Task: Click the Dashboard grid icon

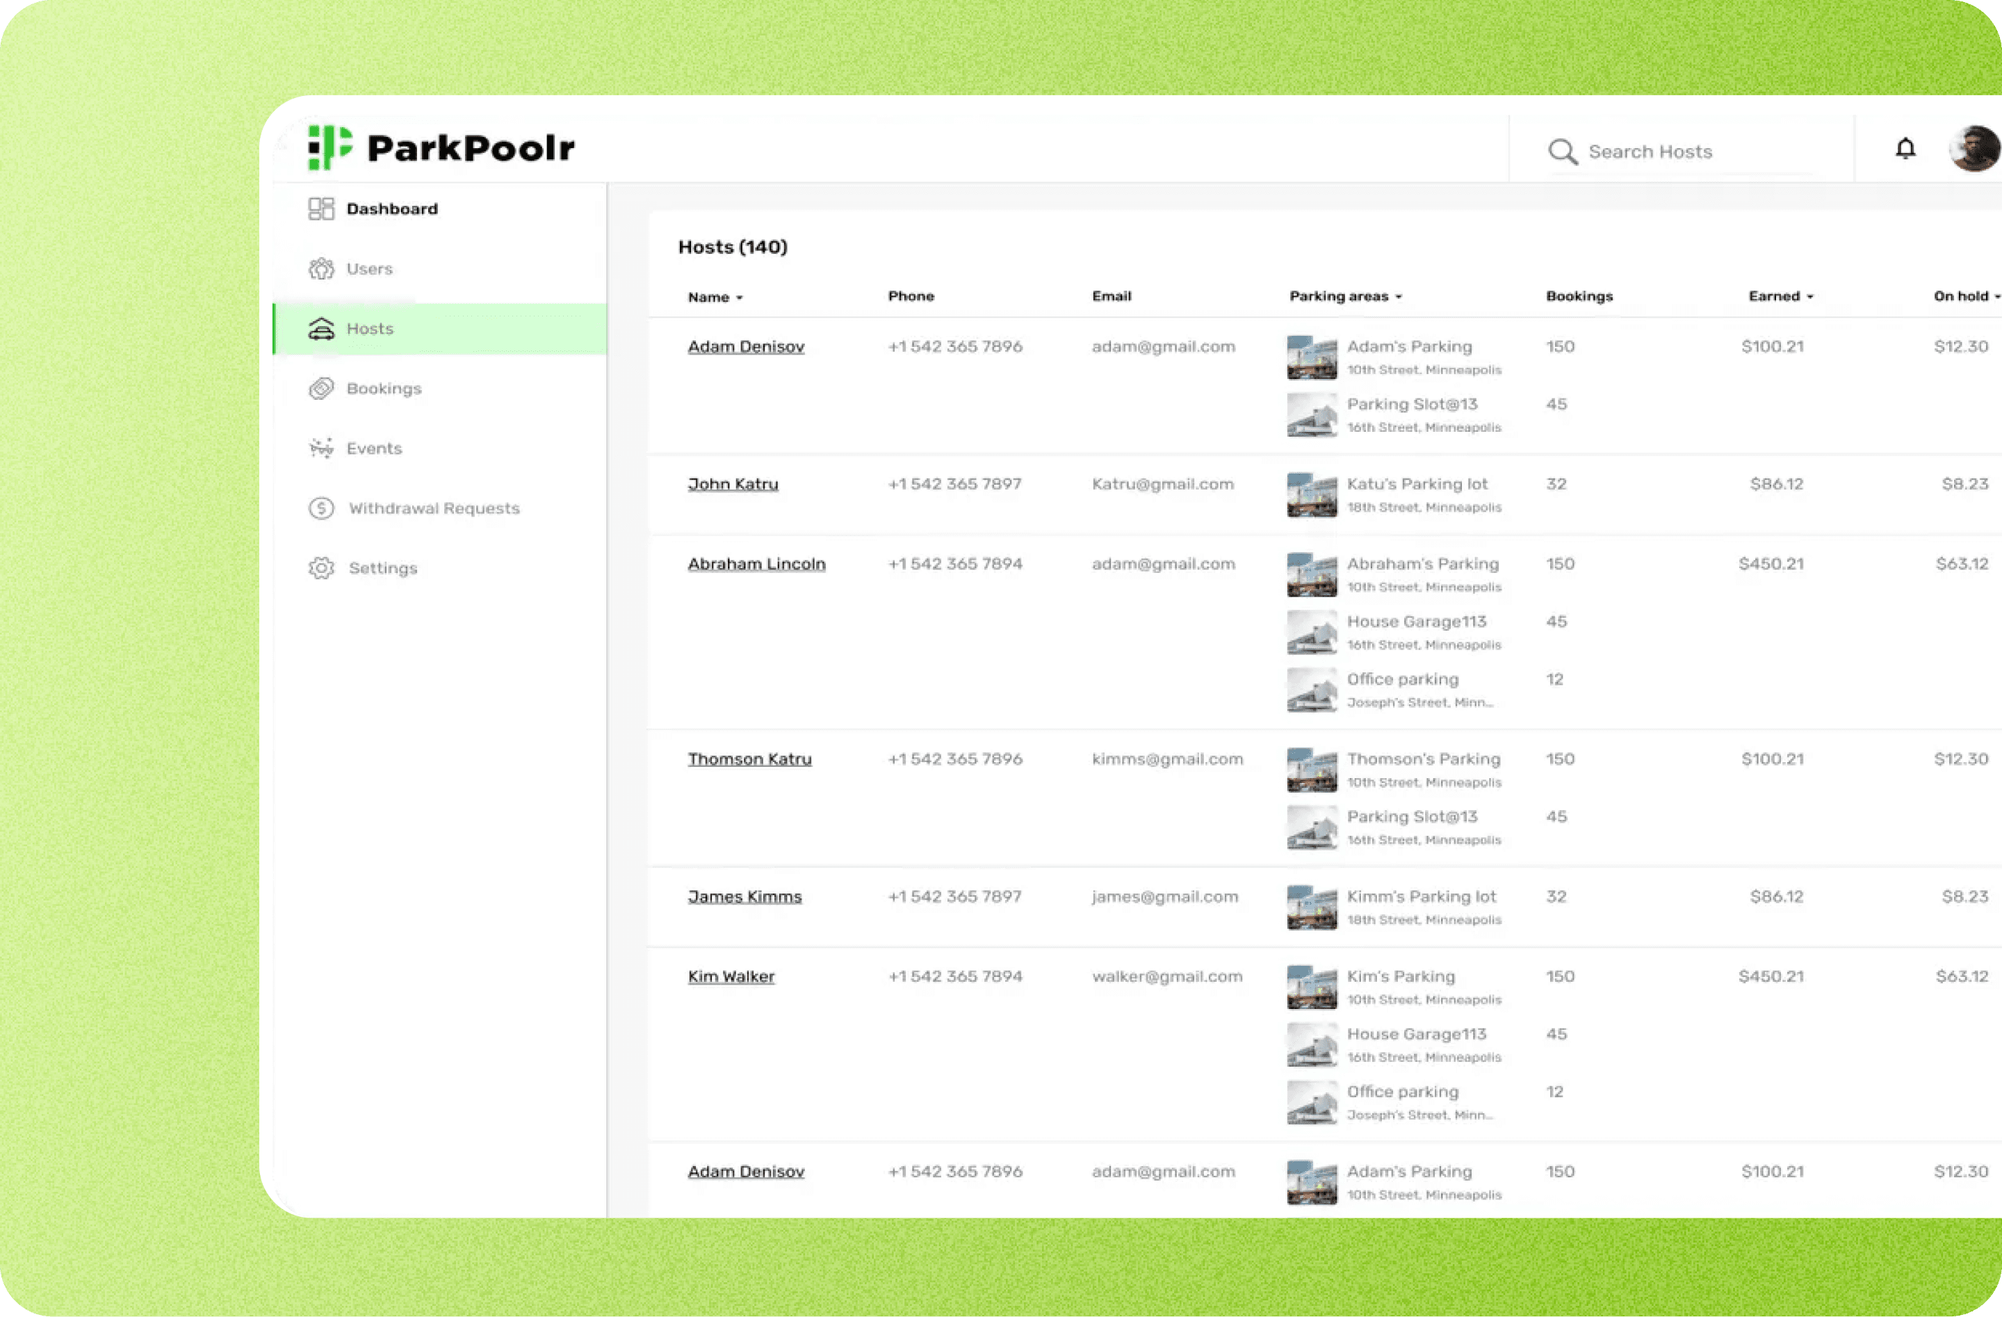Action: (x=320, y=209)
